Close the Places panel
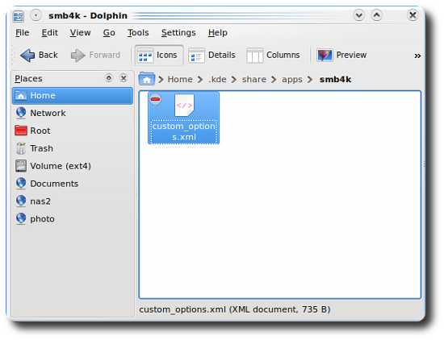Viewport: 444px width, 340px height. (x=124, y=78)
